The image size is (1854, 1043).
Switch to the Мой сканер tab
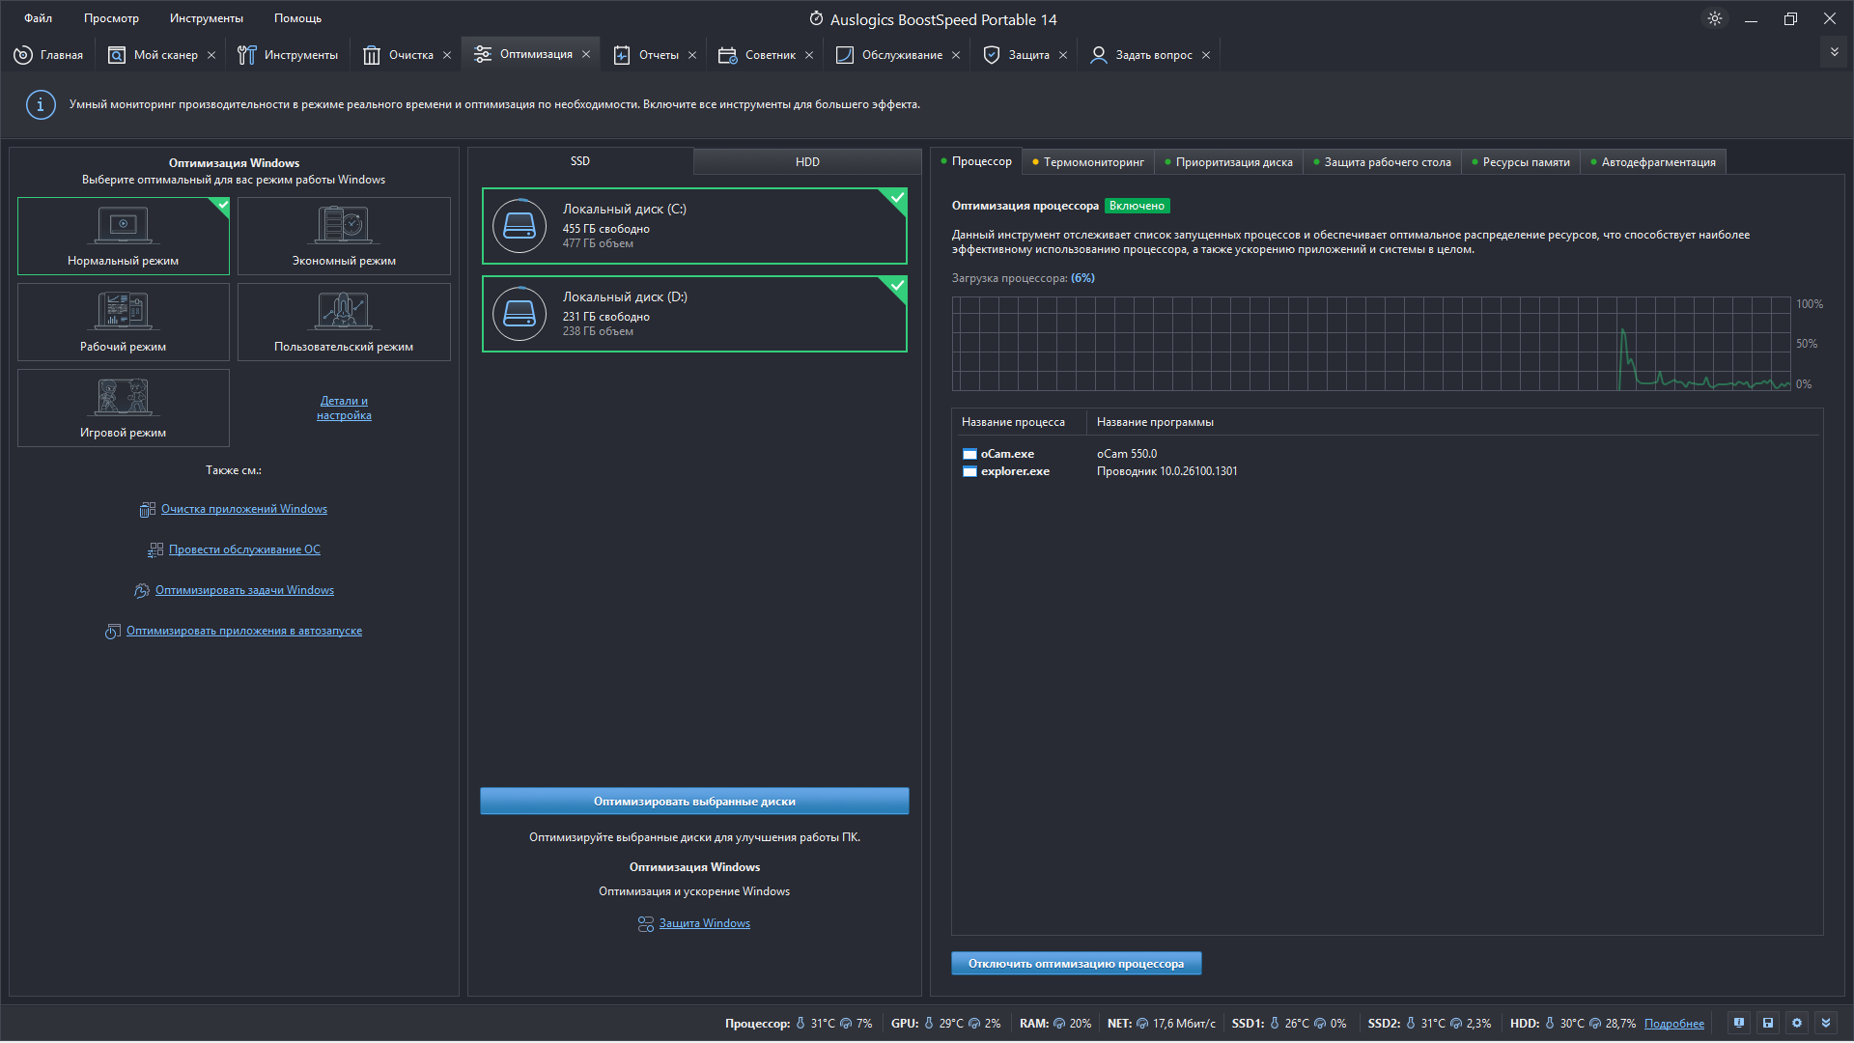(x=153, y=55)
